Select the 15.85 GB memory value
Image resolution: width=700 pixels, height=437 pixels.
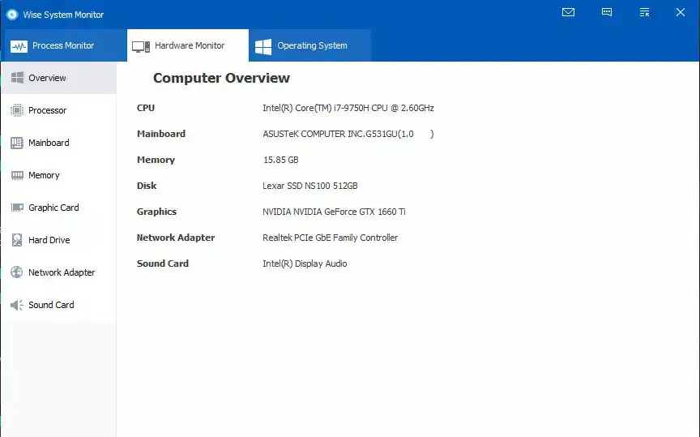281,160
